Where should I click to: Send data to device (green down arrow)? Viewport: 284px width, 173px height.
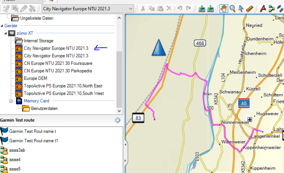(x=202, y=8)
